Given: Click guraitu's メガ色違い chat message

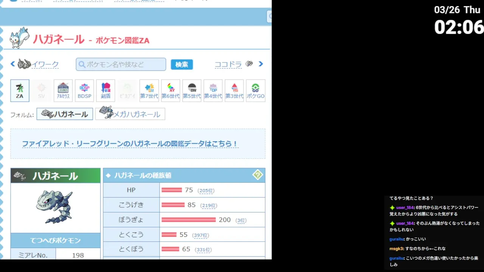Looking at the screenshot, I should tap(434, 261).
